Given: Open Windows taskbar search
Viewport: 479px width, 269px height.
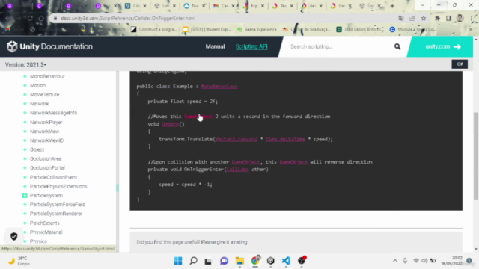Looking at the screenshot, I should point(193,261).
